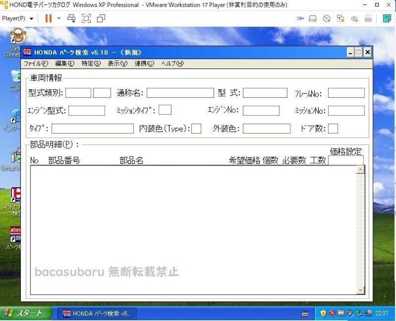Click the second smaller 型式類別 input box
This screenshot has width=396, height=321.
(102, 93)
